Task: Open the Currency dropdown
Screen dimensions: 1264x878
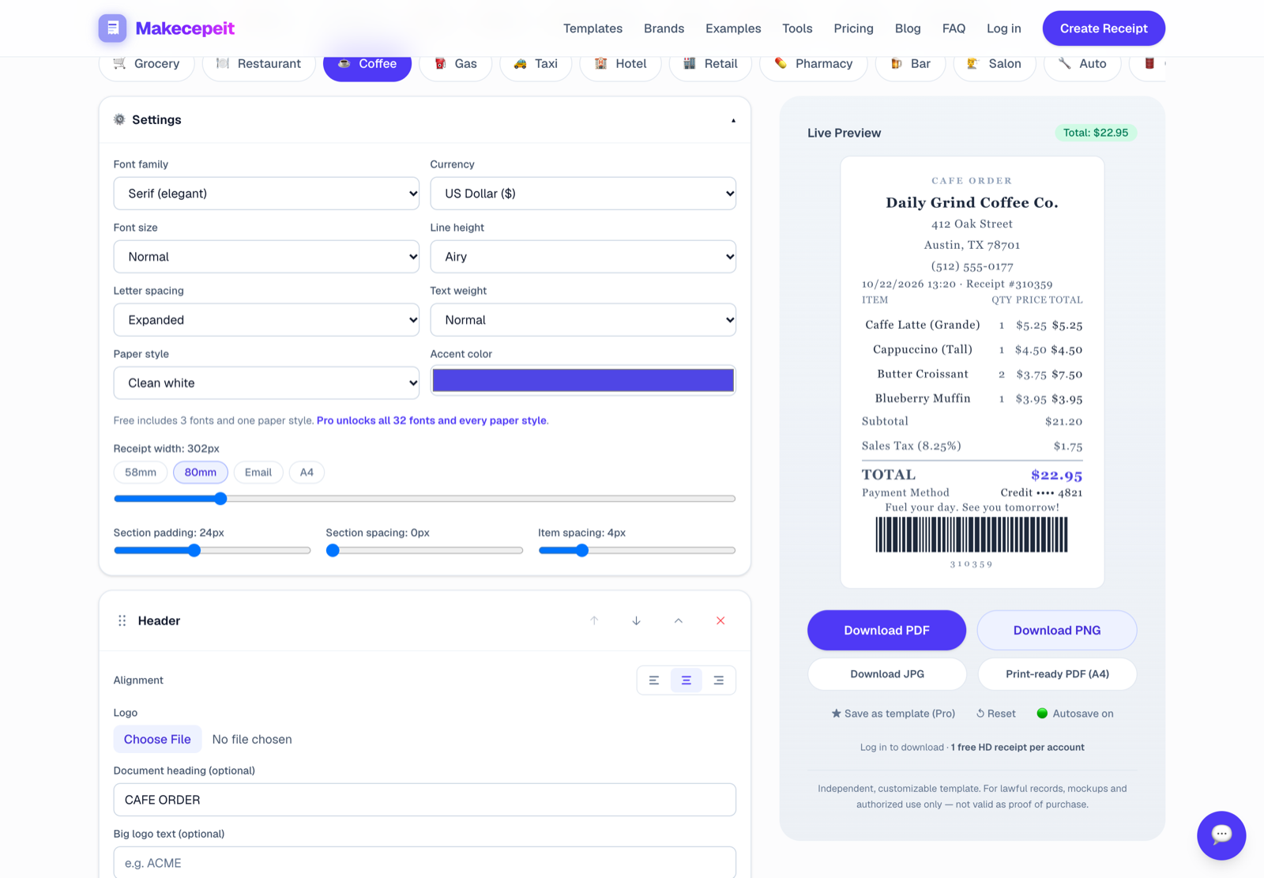Action: [x=583, y=193]
